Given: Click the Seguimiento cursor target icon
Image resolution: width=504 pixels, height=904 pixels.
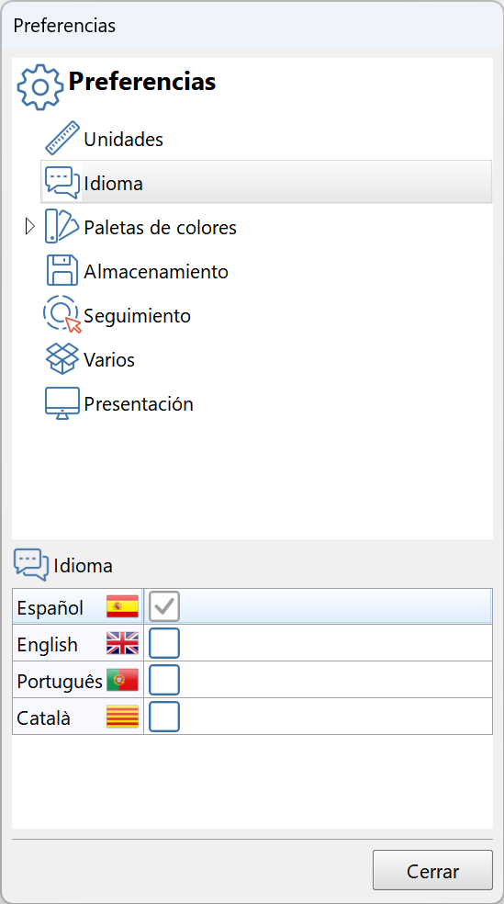Looking at the screenshot, I should pos(62,314).
